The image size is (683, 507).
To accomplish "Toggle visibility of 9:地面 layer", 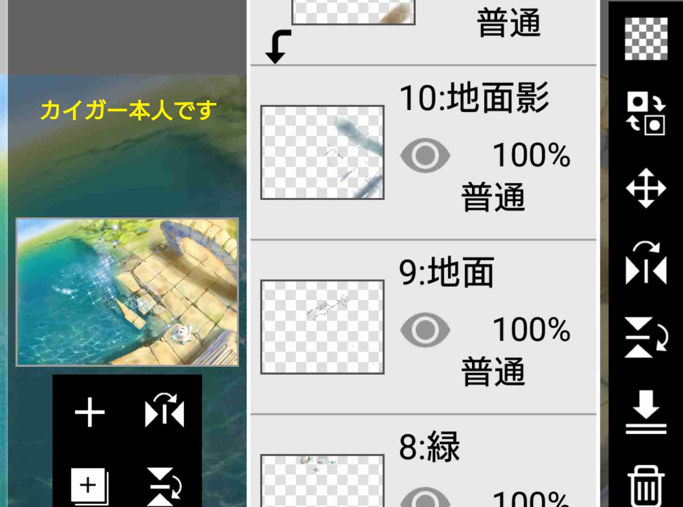I will [x=425, y=329].
